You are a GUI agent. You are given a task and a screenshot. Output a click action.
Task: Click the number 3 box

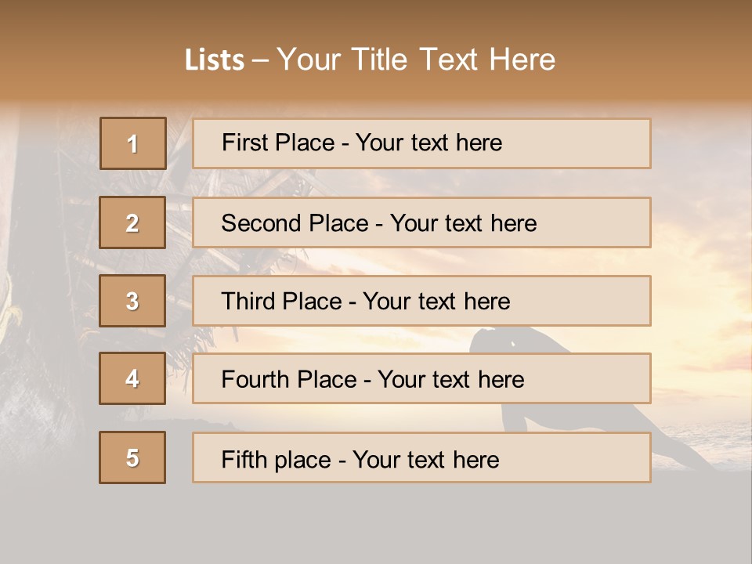[132, 301]
